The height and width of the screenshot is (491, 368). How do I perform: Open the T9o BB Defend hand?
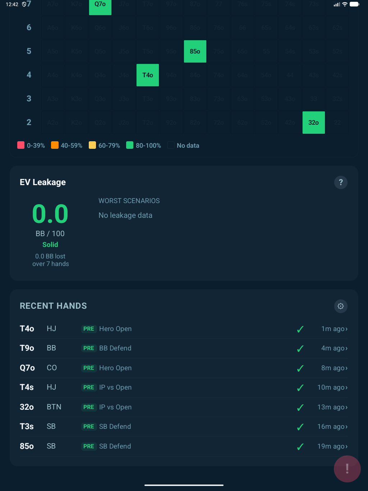point(115,348)
